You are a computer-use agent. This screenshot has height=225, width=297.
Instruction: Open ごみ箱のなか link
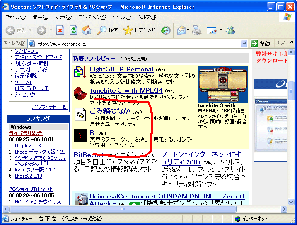point(110,111)
